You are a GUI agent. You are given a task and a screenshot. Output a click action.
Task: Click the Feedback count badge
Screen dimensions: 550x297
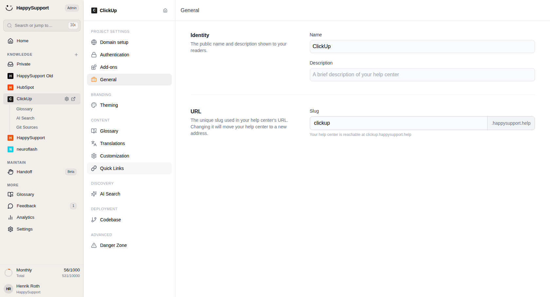[73, 206]
